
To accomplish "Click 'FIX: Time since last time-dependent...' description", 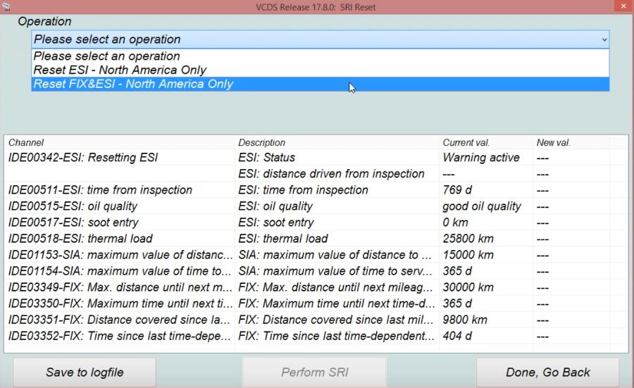I will [336, 336].
